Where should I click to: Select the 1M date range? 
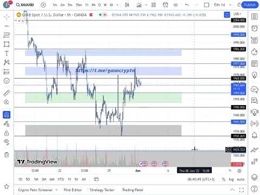pos(36,179)
